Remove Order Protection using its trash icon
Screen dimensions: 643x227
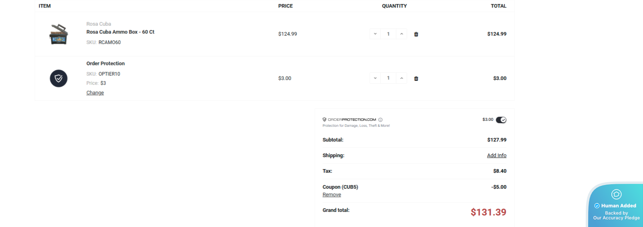[x=416, y=79]
